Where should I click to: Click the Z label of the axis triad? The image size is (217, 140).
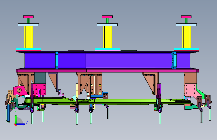(27, 123)
